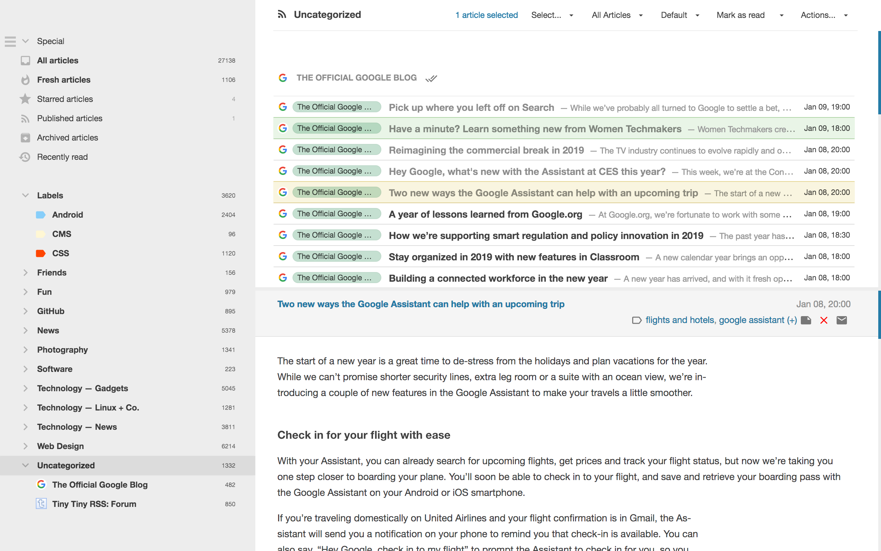Expand the Photography category
881x551 pixels.
click(x=25, y=350)
